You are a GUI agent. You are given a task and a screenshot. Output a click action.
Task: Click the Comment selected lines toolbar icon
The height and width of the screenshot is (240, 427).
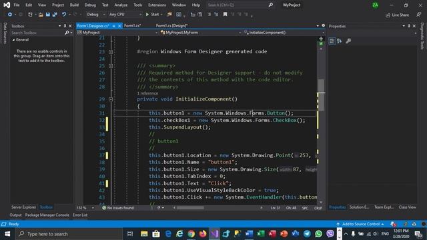coord(209,15)
